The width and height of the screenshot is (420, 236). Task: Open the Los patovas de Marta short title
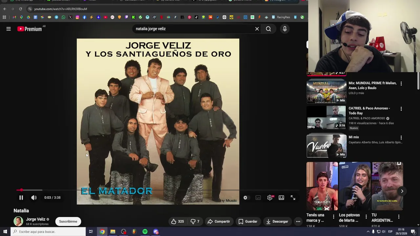click(349, 218)
